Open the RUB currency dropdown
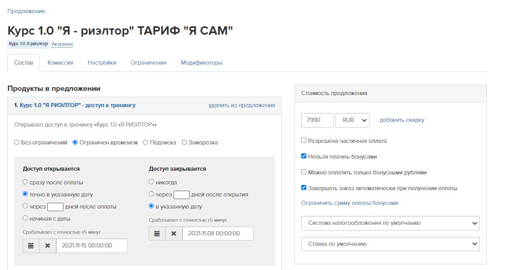Screen dimensions: 511x270 (x=352, y=120)
